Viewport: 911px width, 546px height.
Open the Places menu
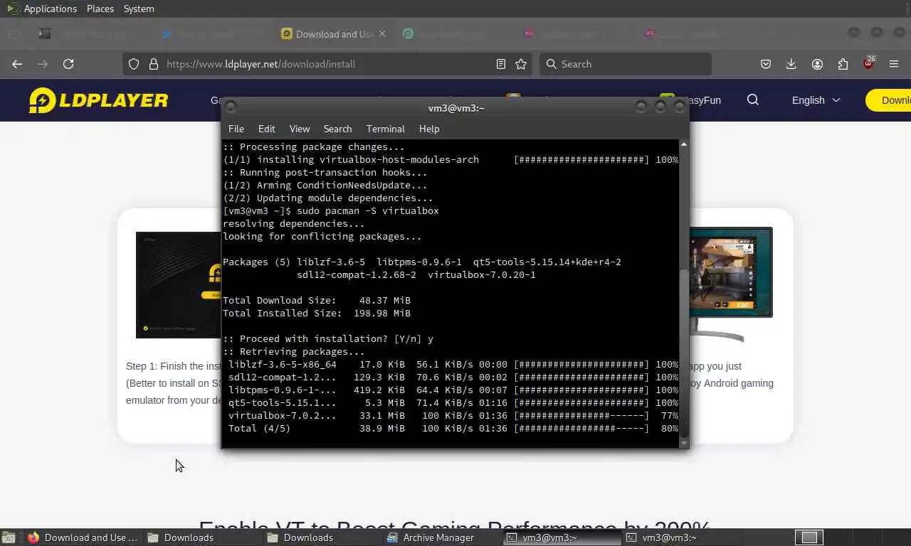[x=100, y=9]
